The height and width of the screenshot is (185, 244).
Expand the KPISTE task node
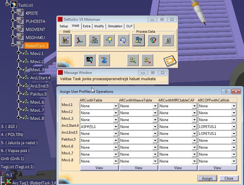(13, 12)
